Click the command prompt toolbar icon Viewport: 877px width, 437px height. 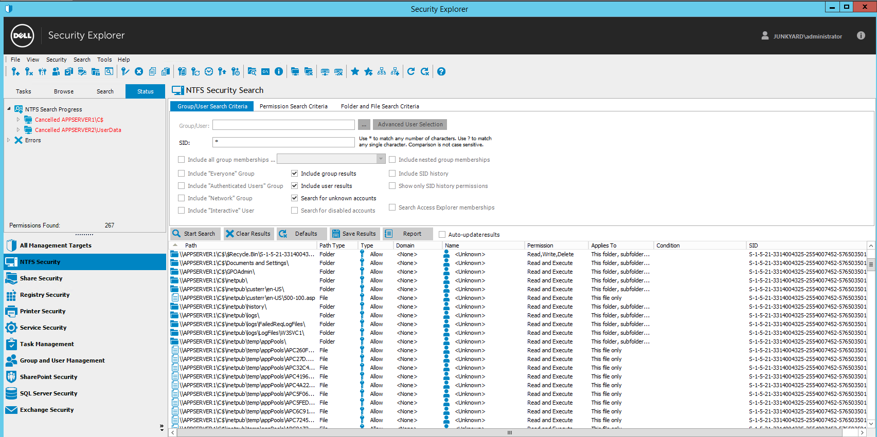tap(265, 72)
